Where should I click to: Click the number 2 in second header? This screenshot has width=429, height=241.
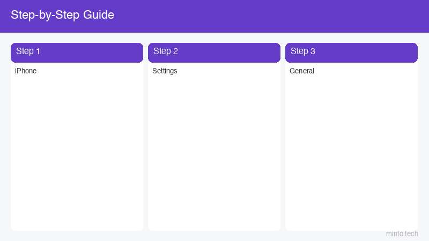click(x=175, y=51)
